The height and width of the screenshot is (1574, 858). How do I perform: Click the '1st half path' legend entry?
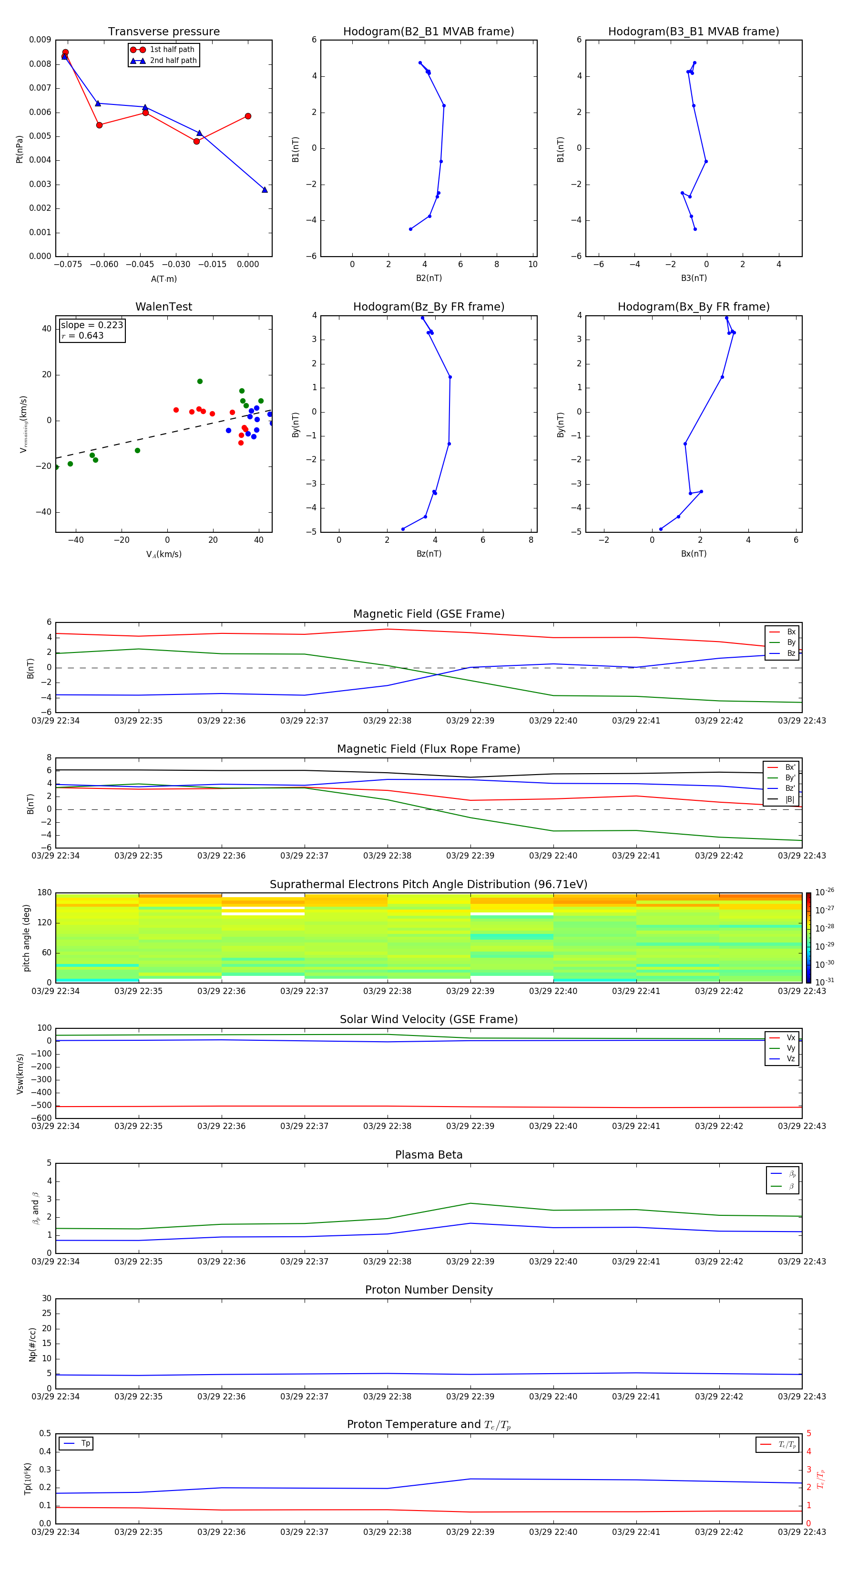[x=163, y=50]
